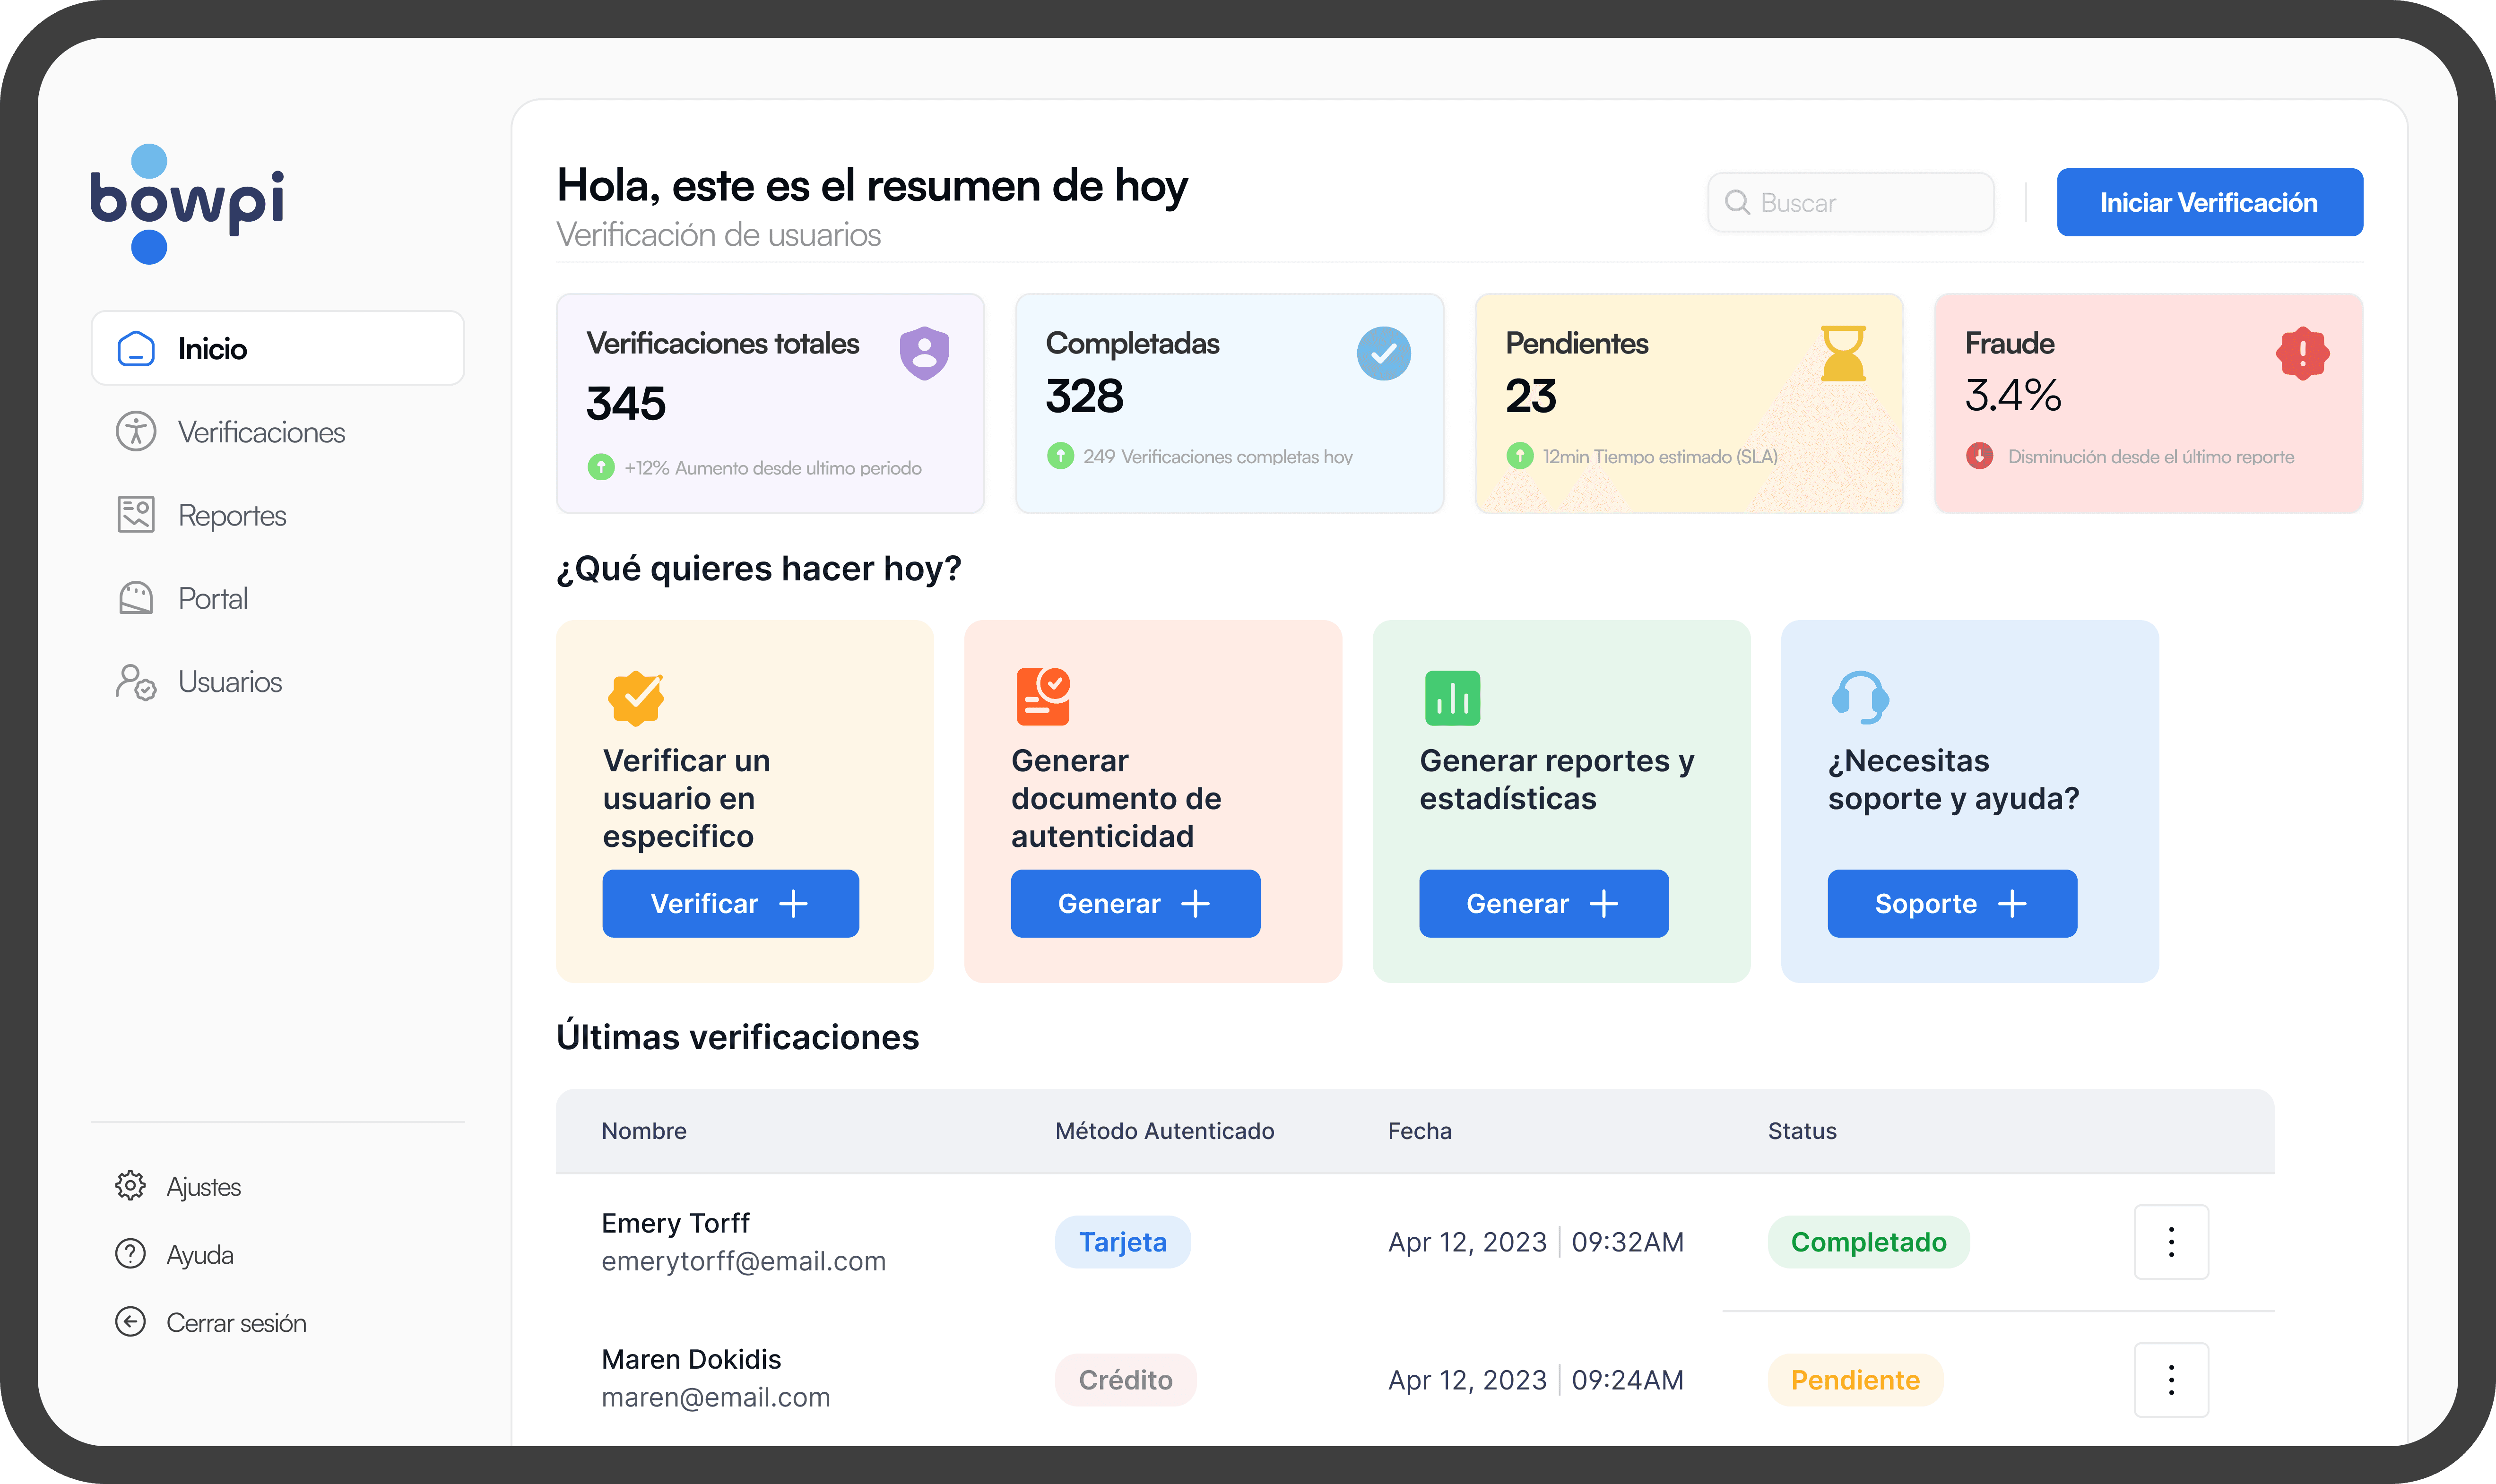This screenshot has height=1484, width=2496.
Task: Click the Portal sidebar icon
Action: (136, 598)
